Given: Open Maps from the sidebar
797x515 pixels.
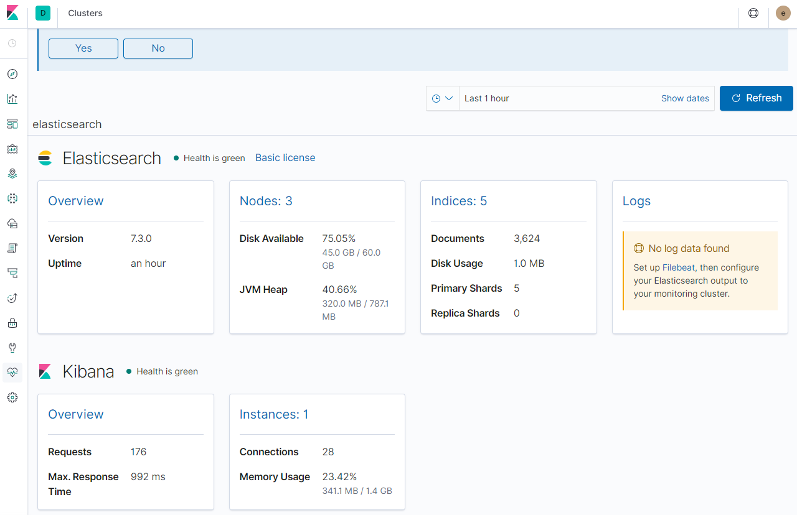Looking at the screenshot, I should pos(12,174).
